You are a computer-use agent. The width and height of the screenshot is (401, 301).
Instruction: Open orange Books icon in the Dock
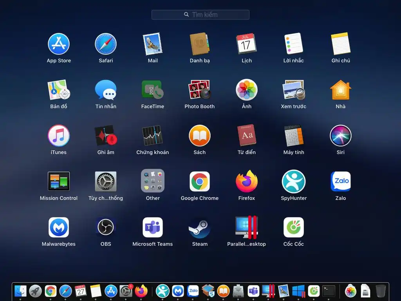pos(223,291)
